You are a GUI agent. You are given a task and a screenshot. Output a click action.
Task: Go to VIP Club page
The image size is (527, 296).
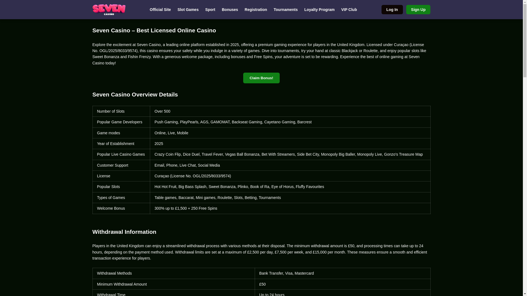point(349,10)
